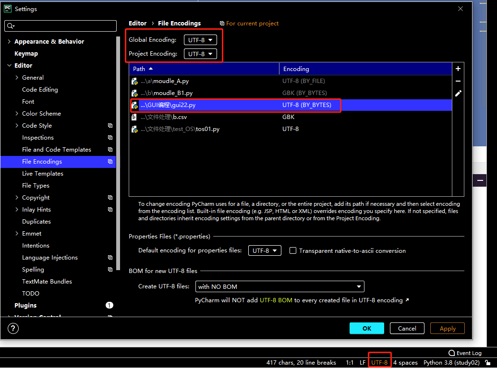Screen dimensions: 497x368
Task: Click the Python file icon for moudle_A.py
Action: click(x=134, y=81)
